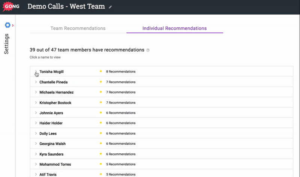Image resolution: width=300 pixels, height=177 pixels.
Task: Click the help icon beside recommendations heading
Action: 148,50
